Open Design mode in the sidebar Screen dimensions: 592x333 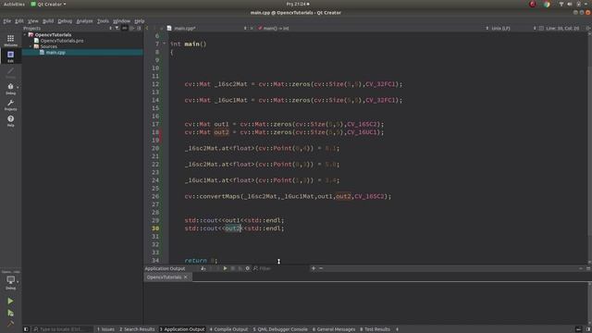tap(10, 72)
